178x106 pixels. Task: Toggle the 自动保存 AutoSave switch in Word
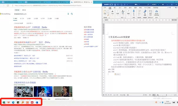(111, 4)
